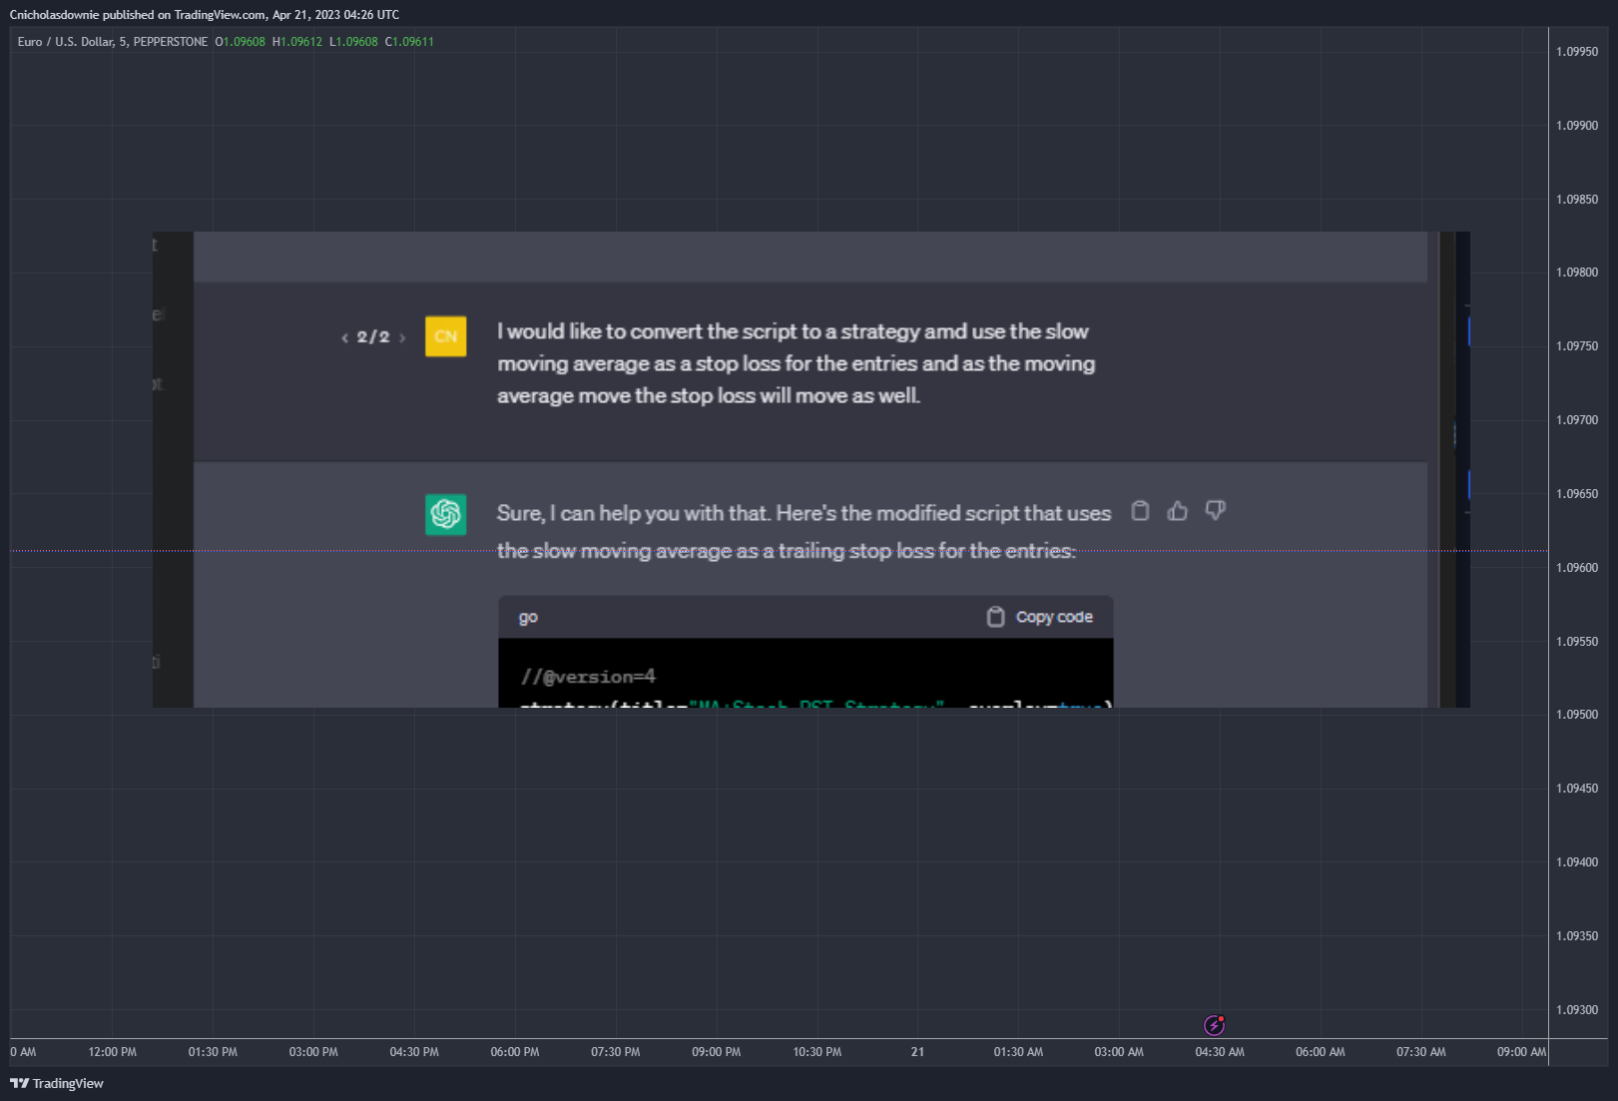Screen dimensions: 1618x1101
Task: Click the yellow CN user avatar
Action: tap(445, 335)
